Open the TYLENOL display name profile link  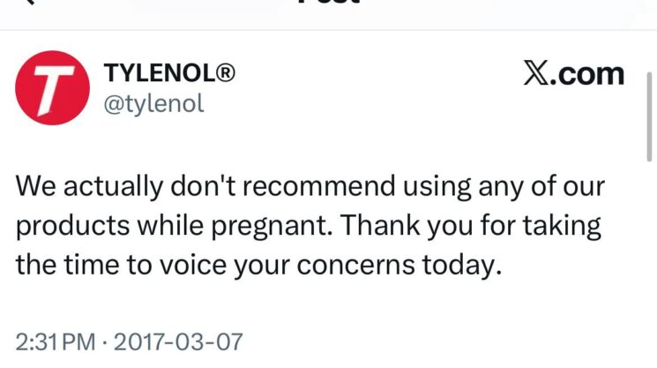tap(161, 73)
